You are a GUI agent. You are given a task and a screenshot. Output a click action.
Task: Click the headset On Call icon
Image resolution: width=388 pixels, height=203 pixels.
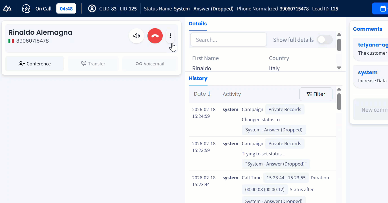click(26, 8)
